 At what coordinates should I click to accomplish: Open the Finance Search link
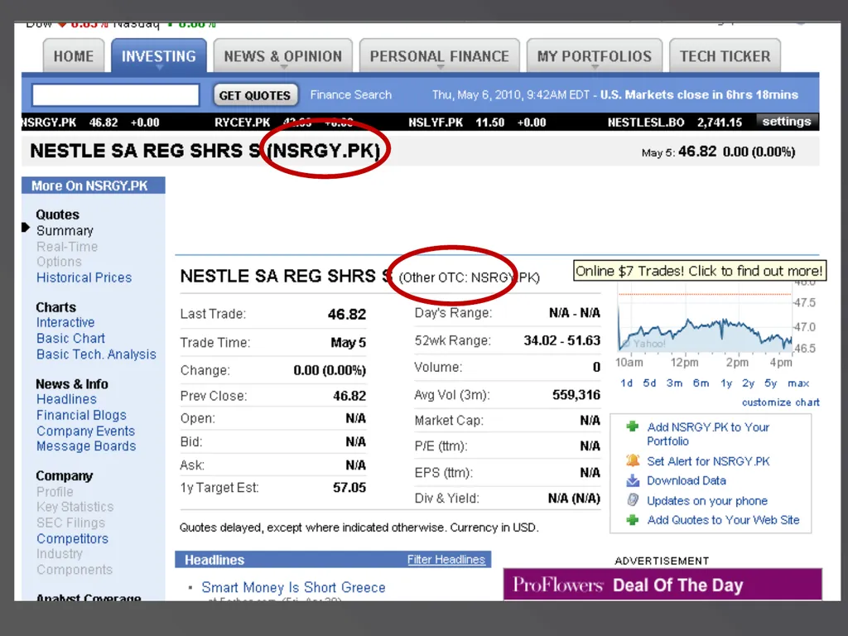(x=350, y=94)
